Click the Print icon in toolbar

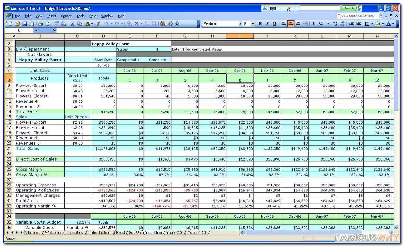40,24
